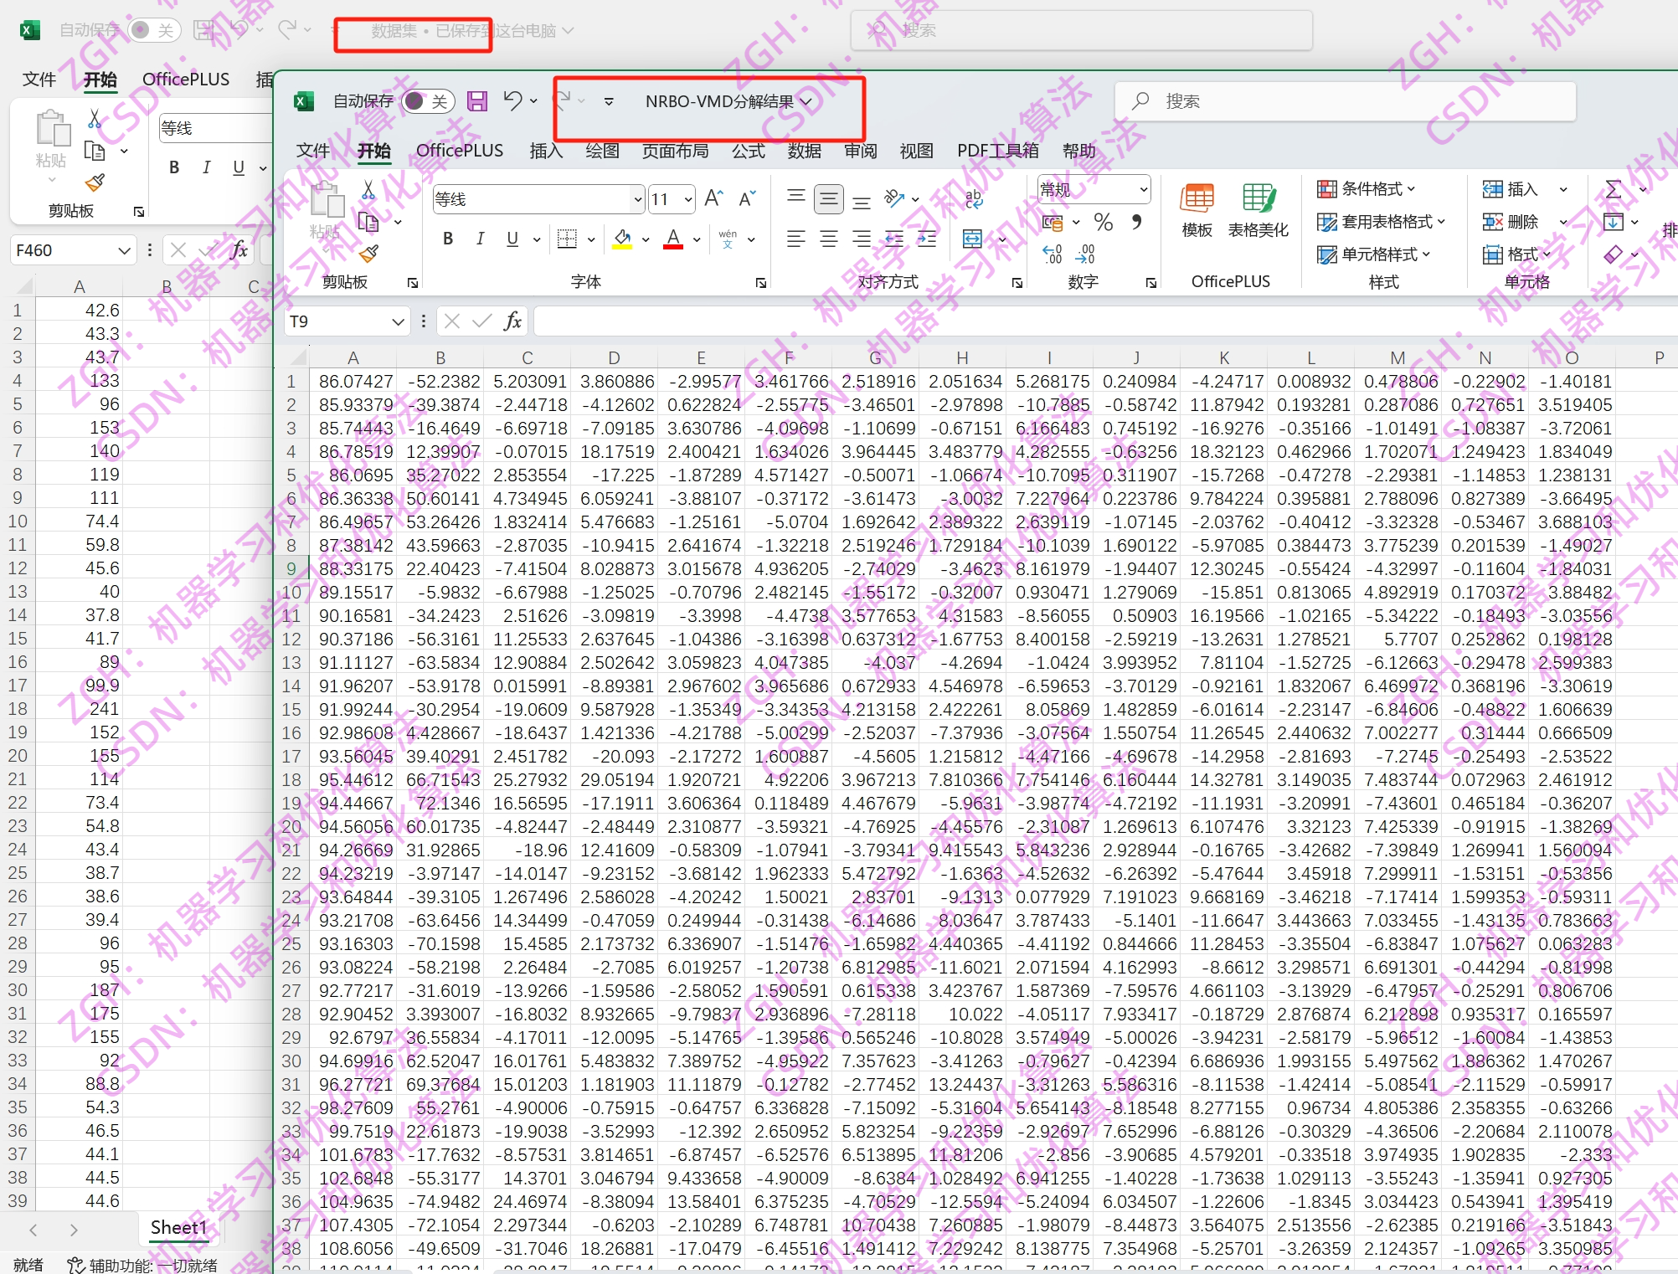Click the Center align icon
This screenshot has width=1678, height=1274.
(828, 239)
